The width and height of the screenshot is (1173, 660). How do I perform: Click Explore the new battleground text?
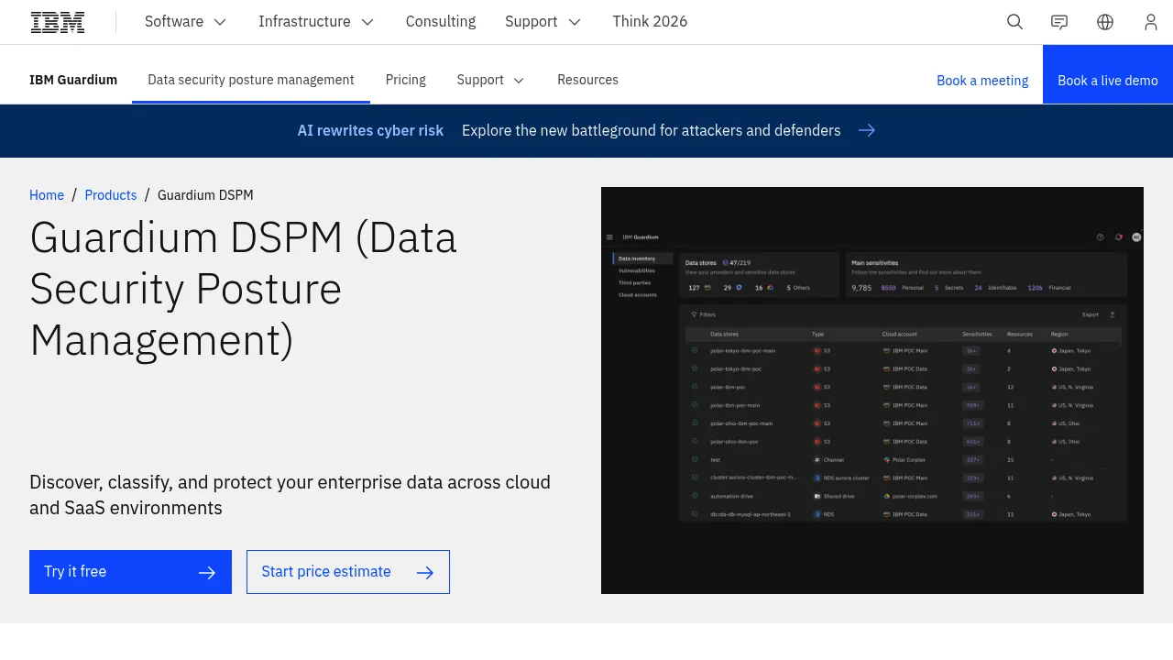click(x=651, y=130)
